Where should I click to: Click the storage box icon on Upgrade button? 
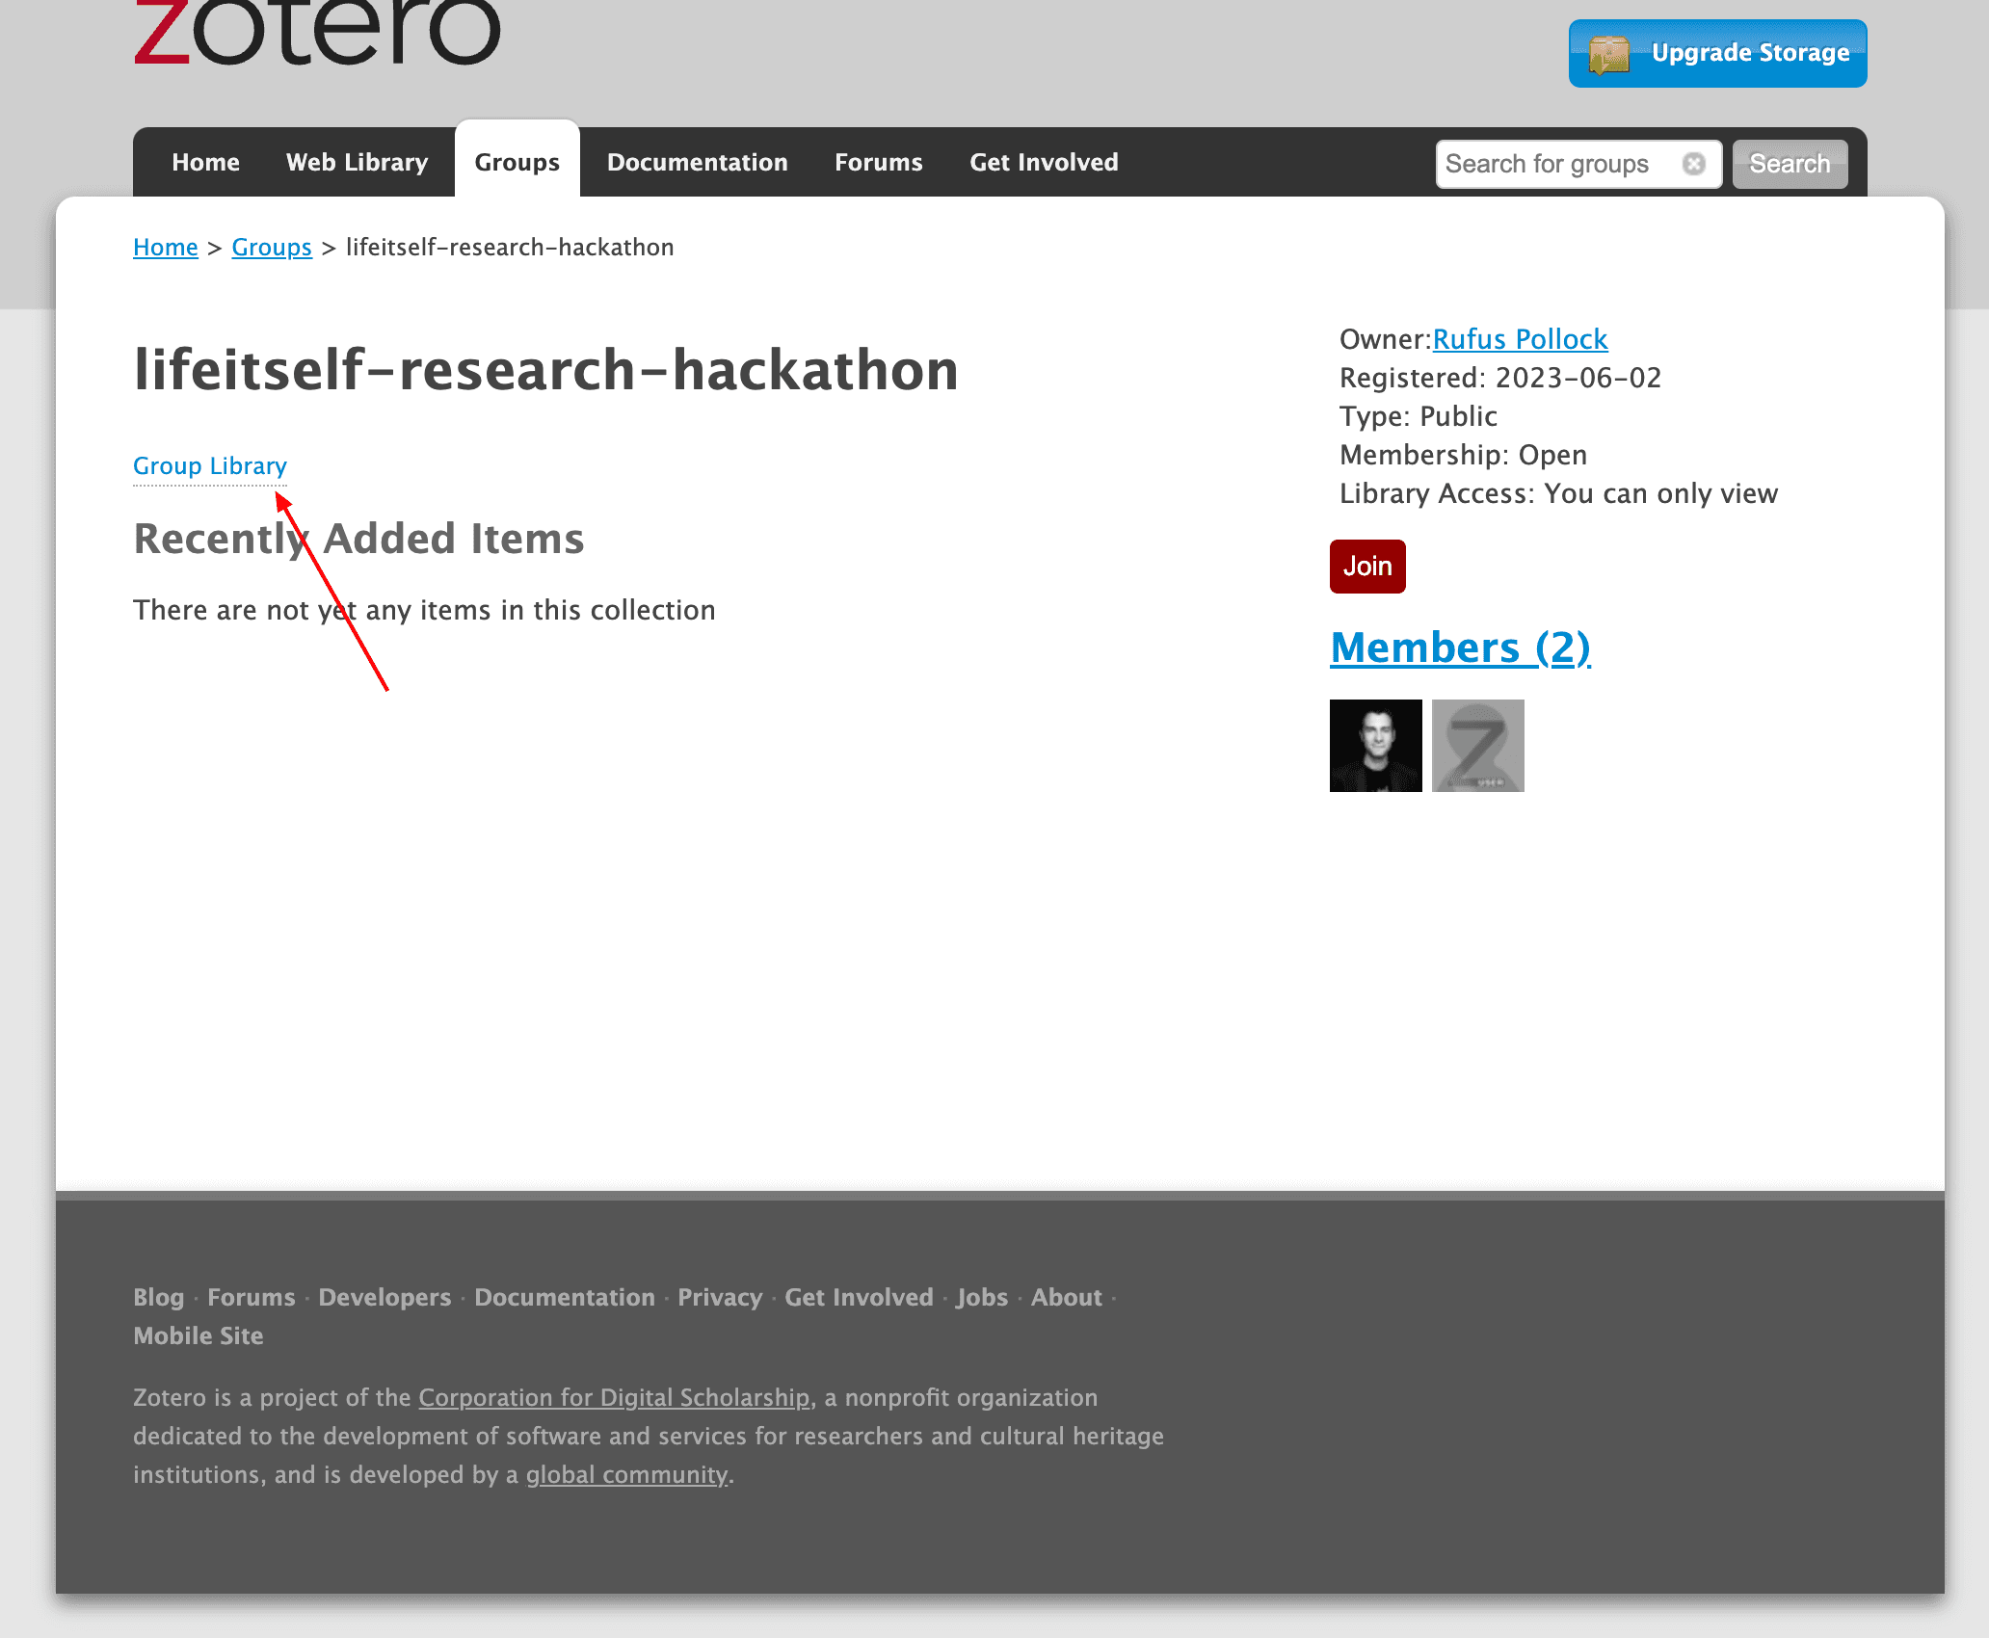(x=1608, y=54)
